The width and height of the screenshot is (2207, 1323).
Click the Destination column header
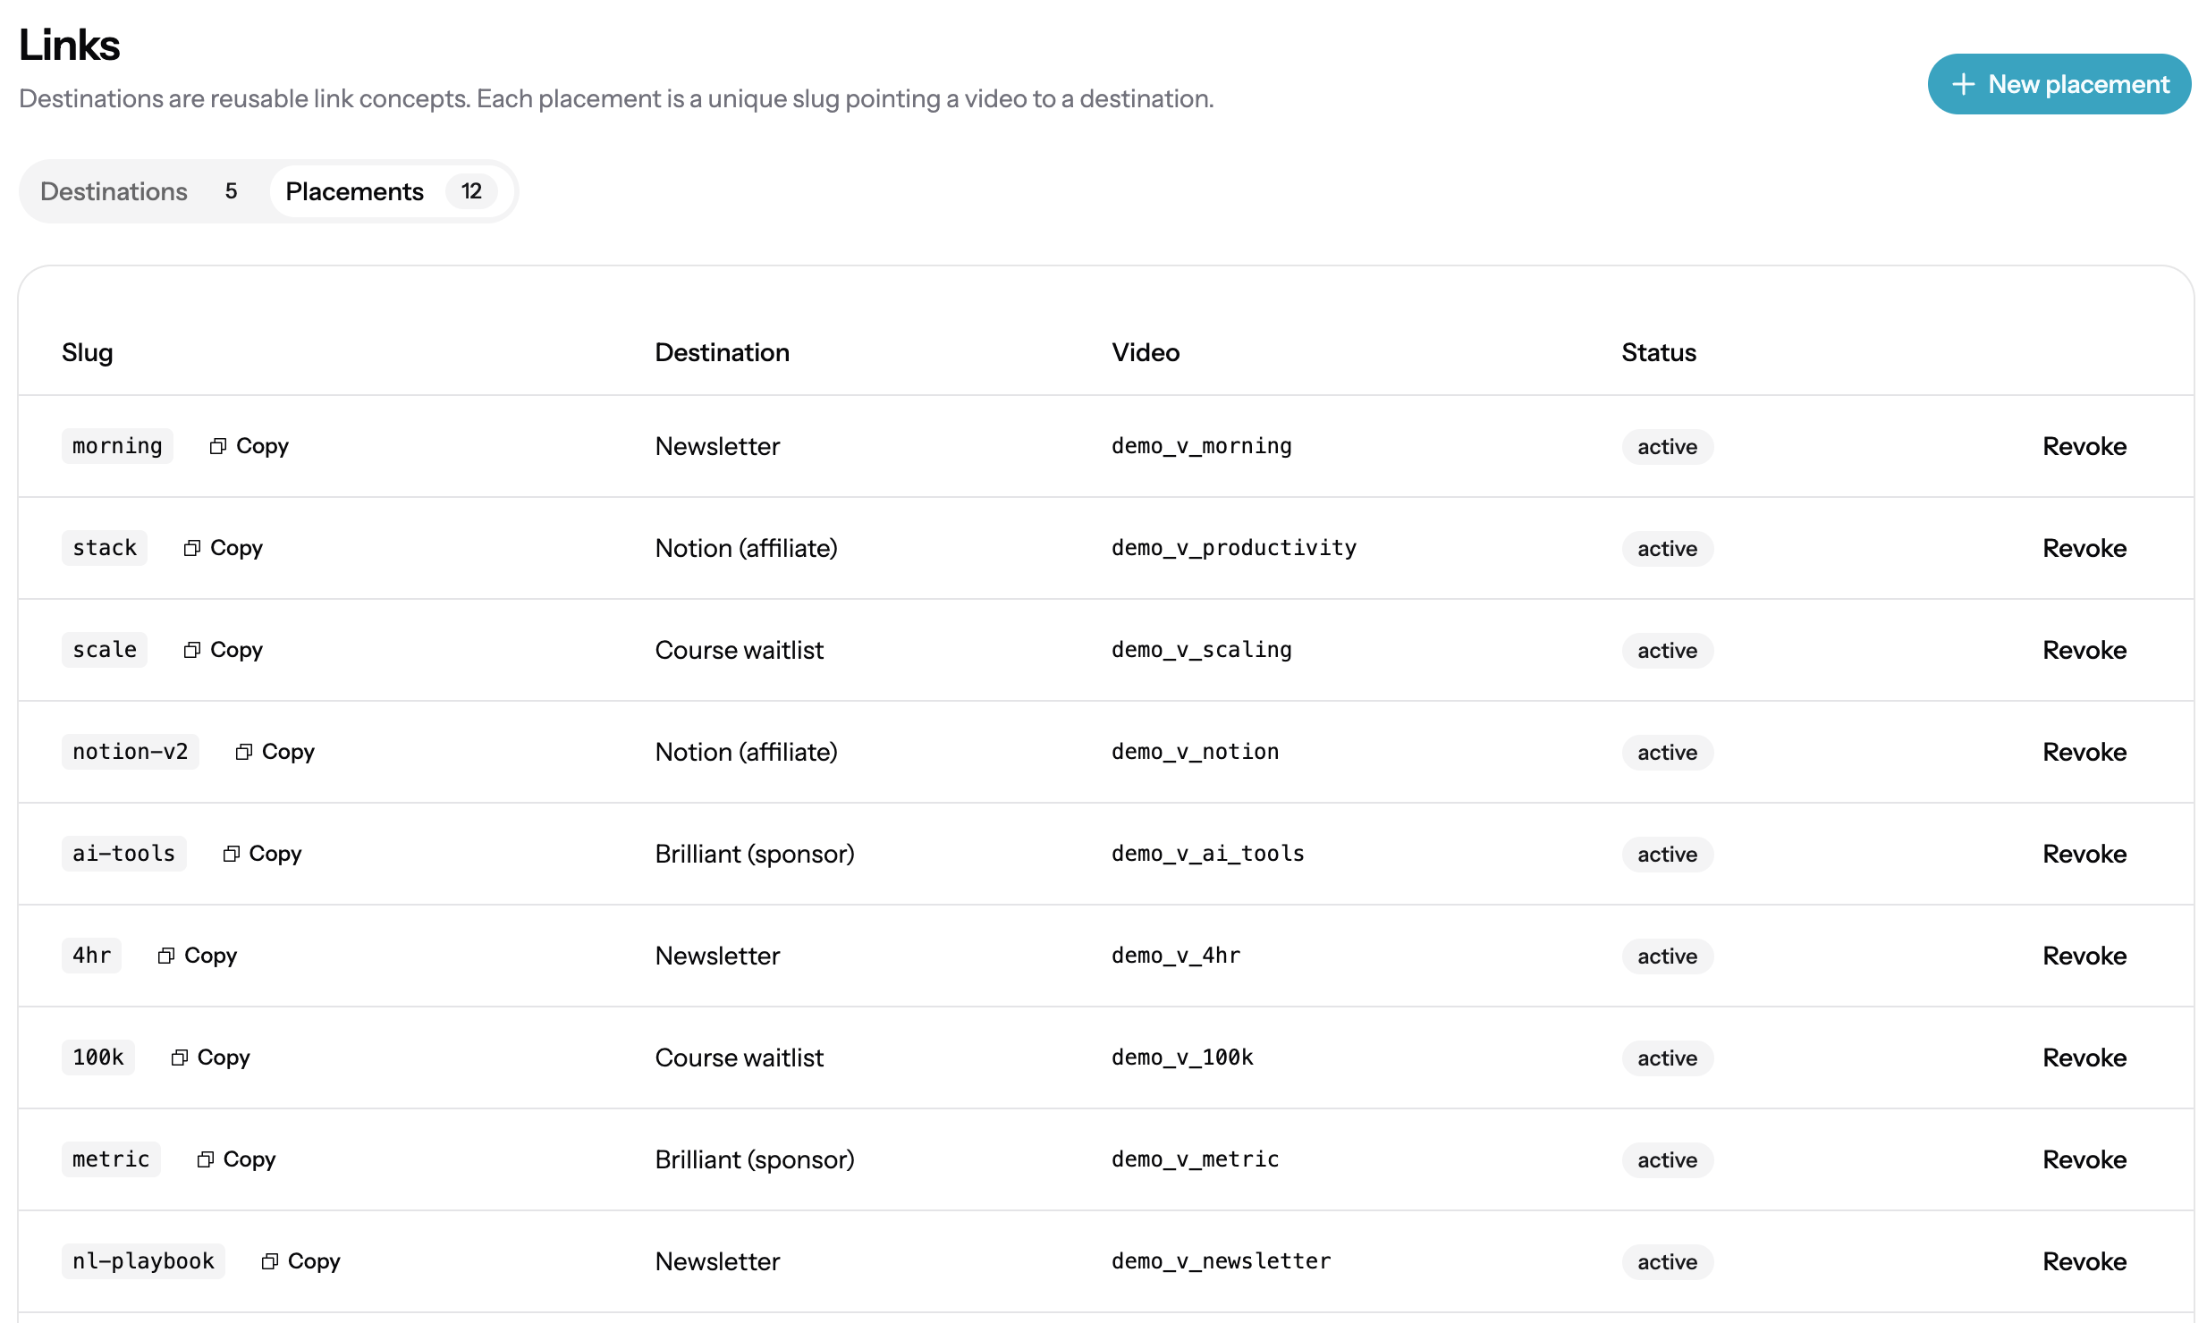[722, 352]
